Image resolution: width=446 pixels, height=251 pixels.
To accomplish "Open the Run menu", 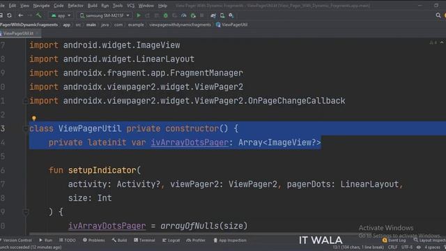I will tap(105, 6).
